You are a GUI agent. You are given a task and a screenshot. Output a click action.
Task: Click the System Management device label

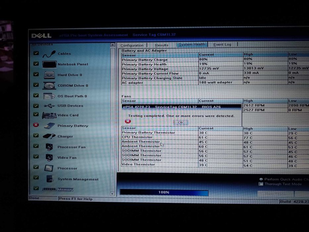(x=78, y=179)
